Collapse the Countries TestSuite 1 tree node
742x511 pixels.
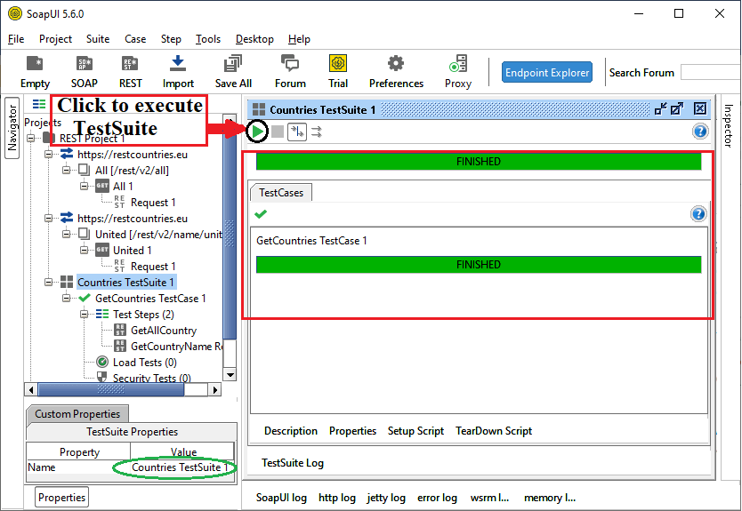[49, 283]
